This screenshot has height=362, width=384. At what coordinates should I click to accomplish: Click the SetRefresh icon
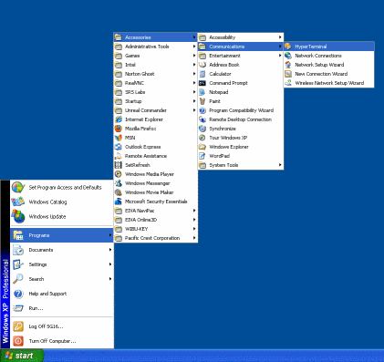(x=119, y=165)
